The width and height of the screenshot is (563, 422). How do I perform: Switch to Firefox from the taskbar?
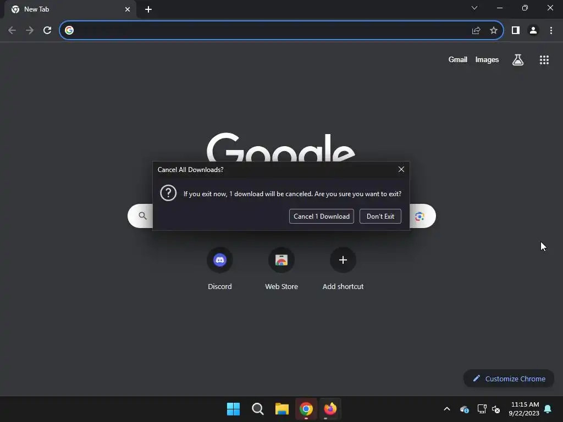pos(330,409)
